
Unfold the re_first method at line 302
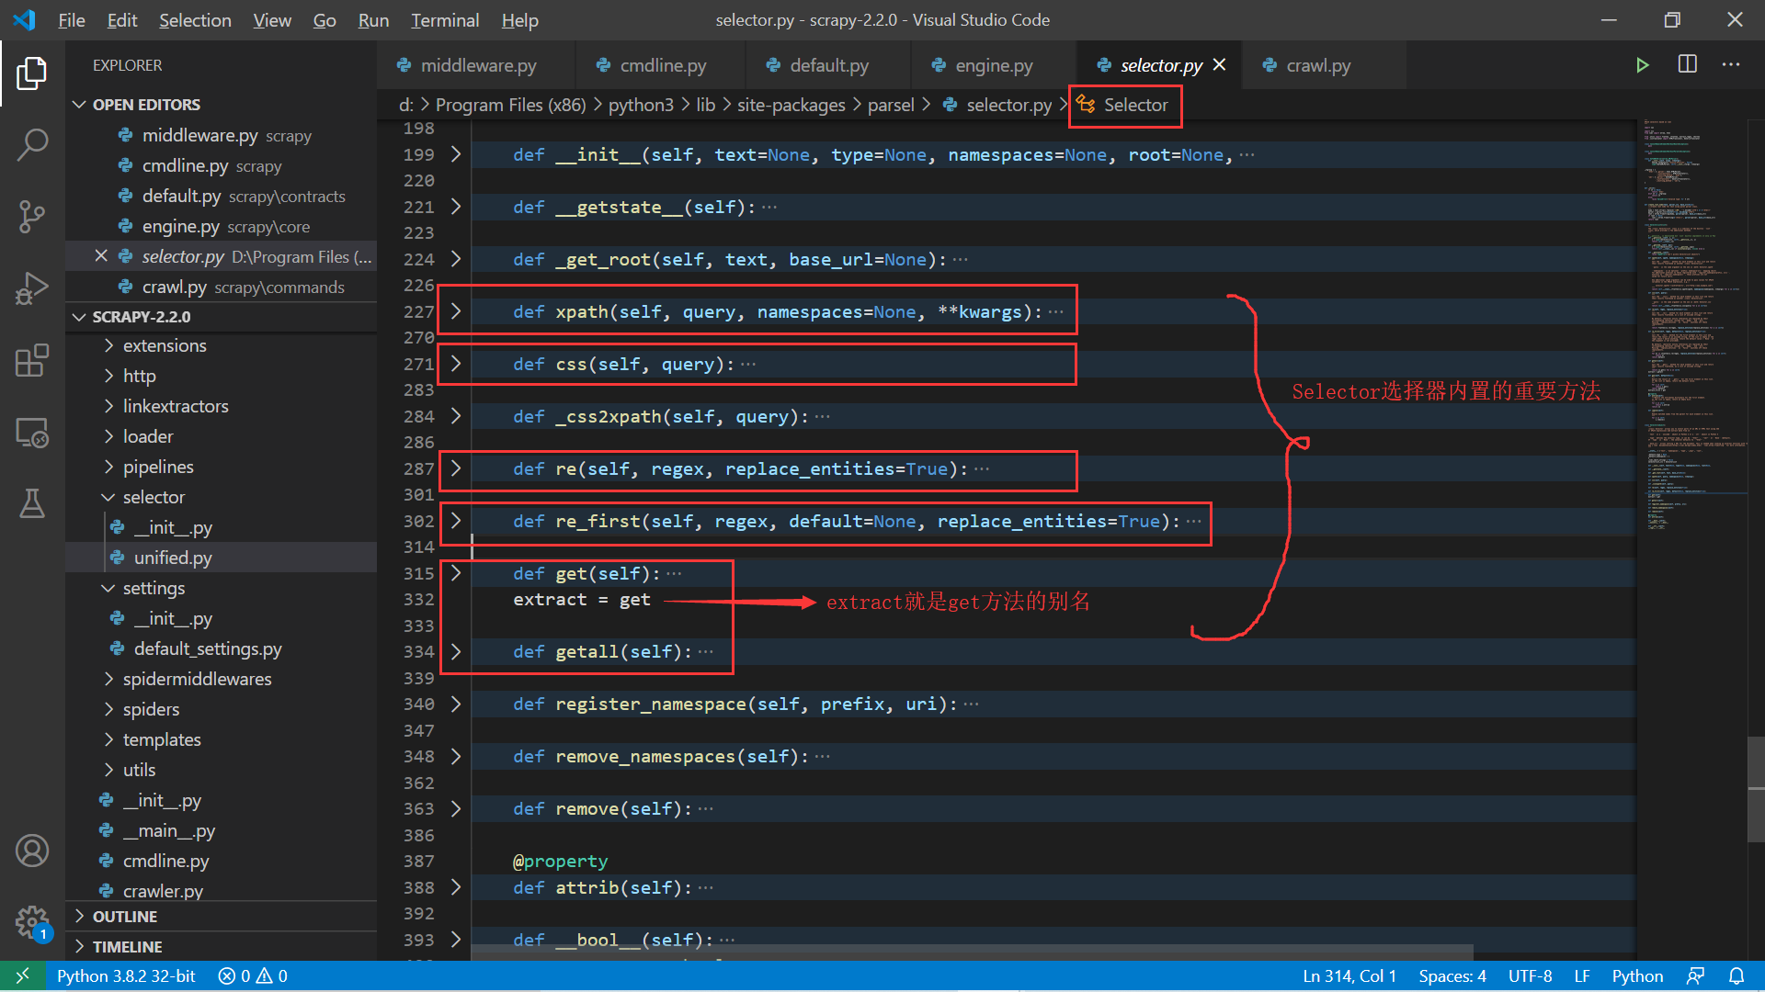(x=456, y=521)
